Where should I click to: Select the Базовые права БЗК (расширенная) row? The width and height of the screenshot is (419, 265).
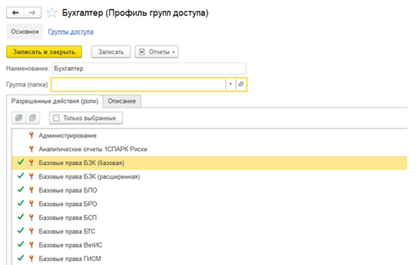pyautogui.click(x=209, y=176)
